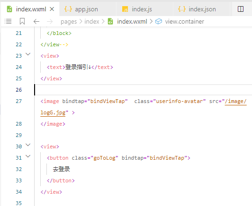Toggle the bookmark icon

coord(22,21)
